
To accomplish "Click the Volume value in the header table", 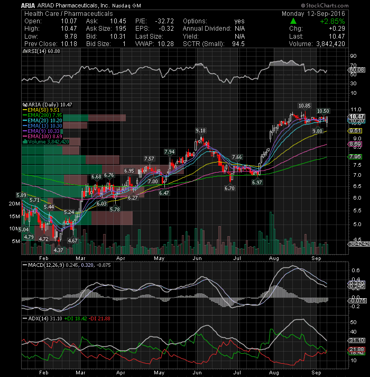I will click(330, 44).
